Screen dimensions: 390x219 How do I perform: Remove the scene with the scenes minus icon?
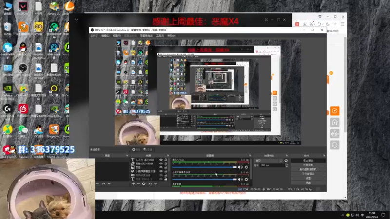point(97,184)
